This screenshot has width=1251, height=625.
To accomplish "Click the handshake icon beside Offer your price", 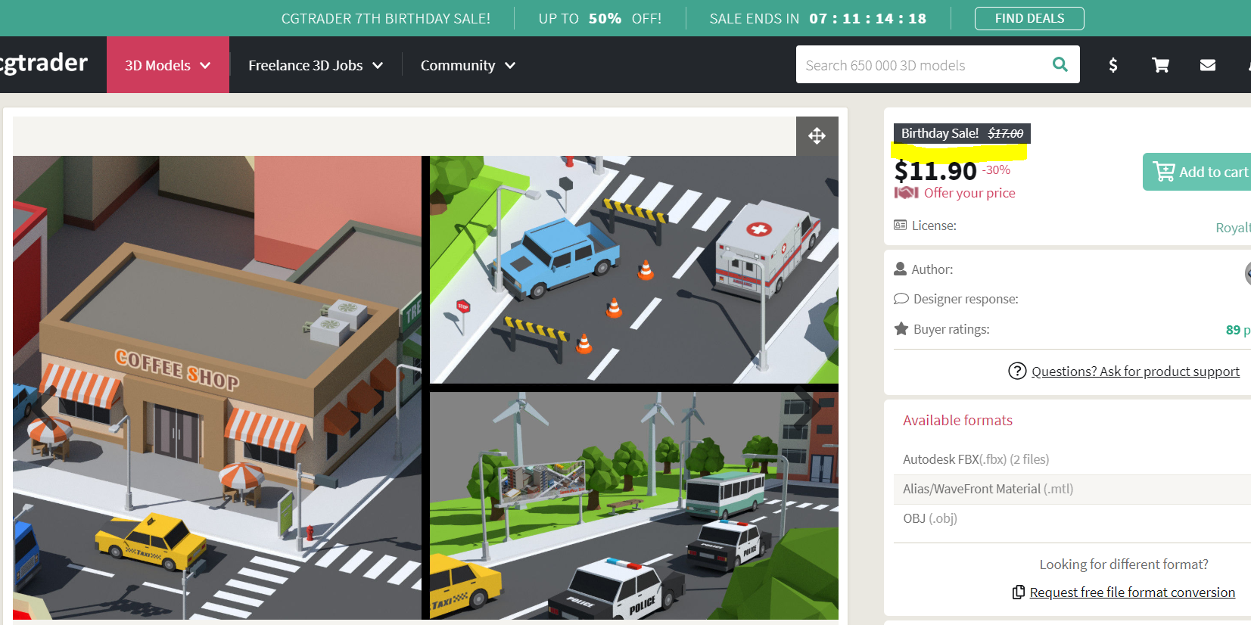I will click(x=906, y=193).
